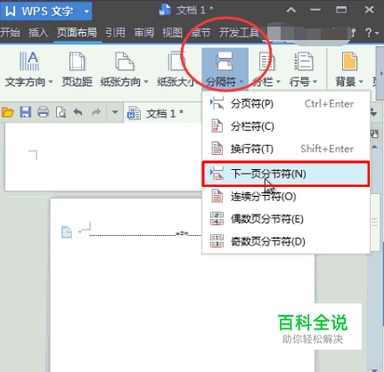Expand the 纸张方向 dropdown arrow
This screenshot has height=372, width=384.
pyautogui.click(x=146, y=82)
